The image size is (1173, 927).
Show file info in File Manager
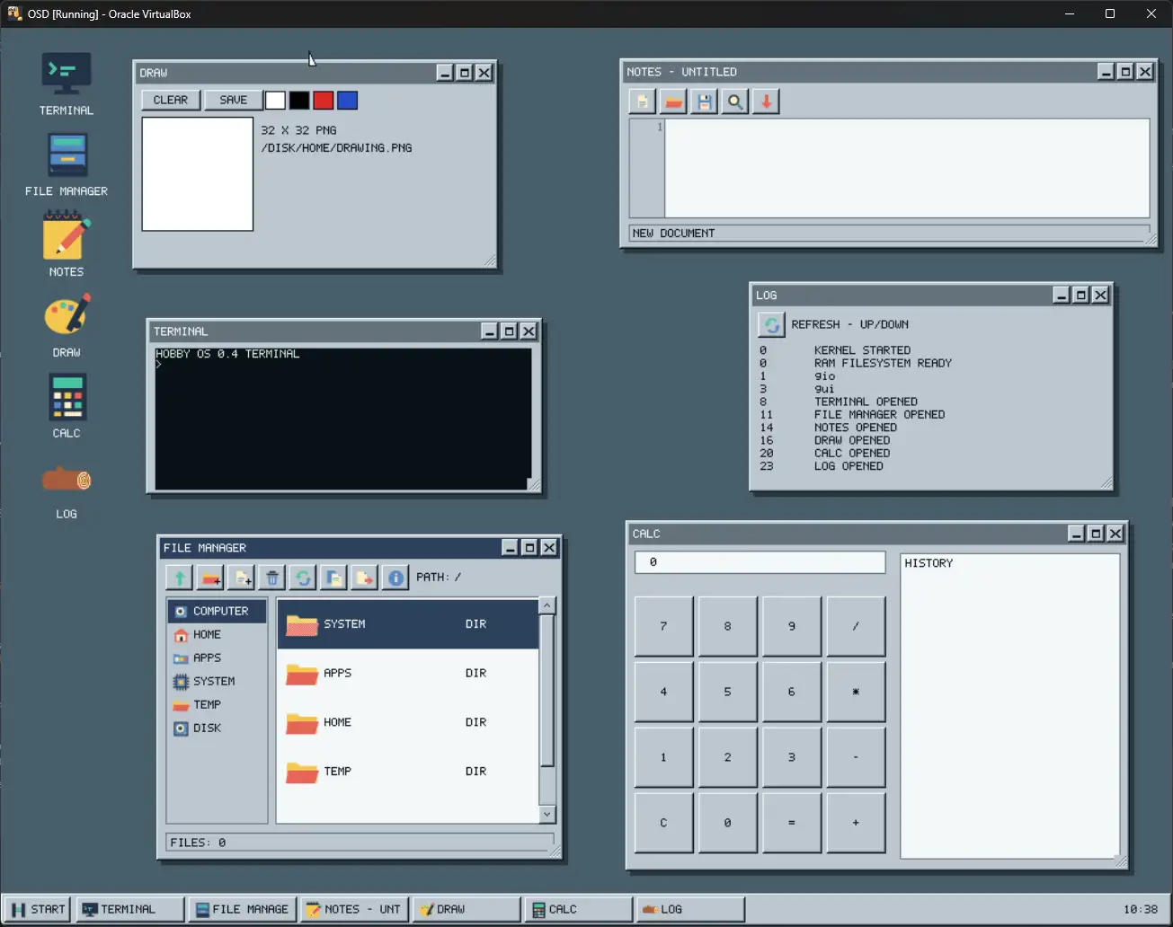(x=395, y=578)
